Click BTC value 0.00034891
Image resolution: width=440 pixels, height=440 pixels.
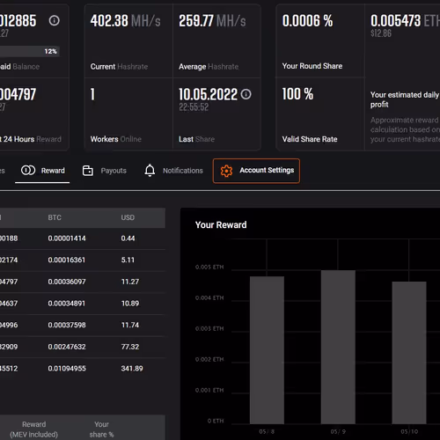67,304
